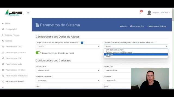Select the Senha option in list

(x=136, y=57)
